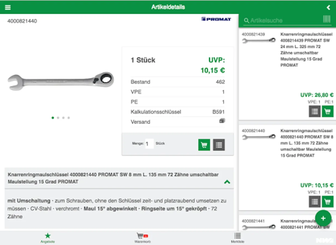Image resolution: width=336 pixels, height=245 pixels.
Task: Collapse the article description section
Action: pos(227,182)
